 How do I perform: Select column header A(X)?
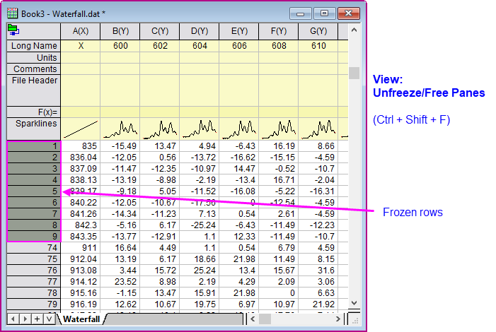81,31
